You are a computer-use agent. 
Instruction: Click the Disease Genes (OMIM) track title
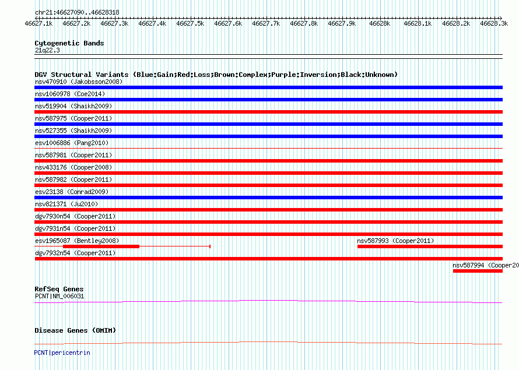(75, 330)
